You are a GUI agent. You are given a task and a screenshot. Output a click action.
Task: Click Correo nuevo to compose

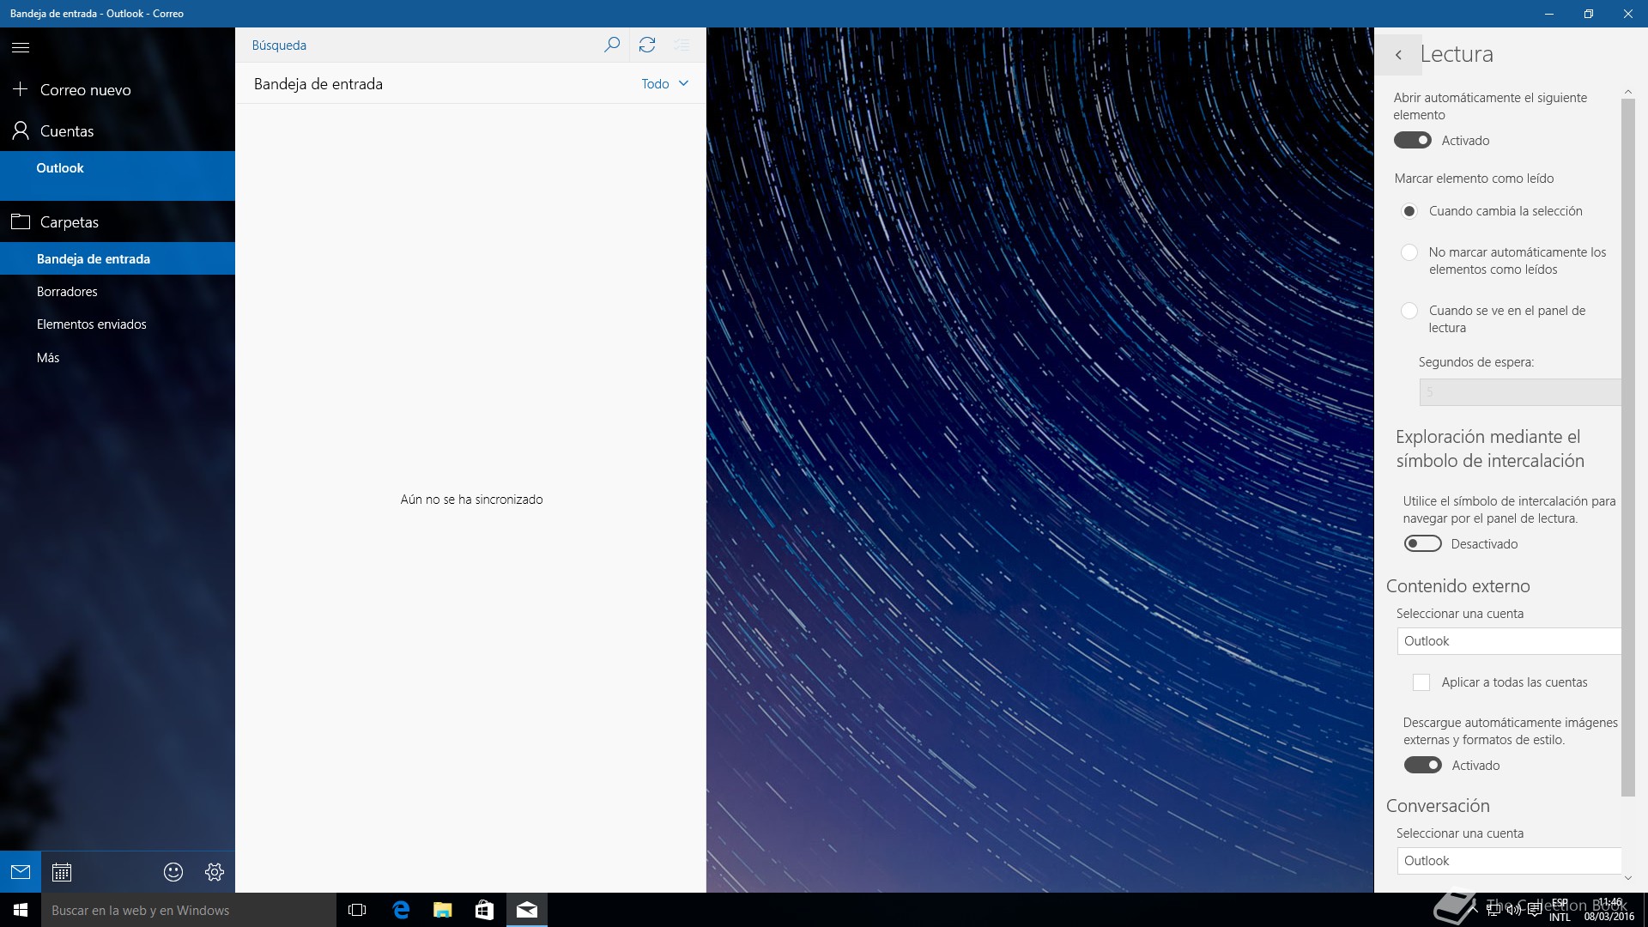[x=118, y=89]
